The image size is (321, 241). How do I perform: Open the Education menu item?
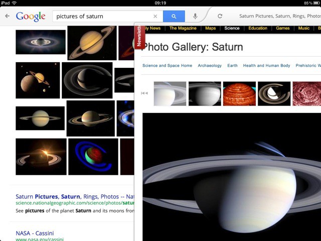pyautogui.click(x=258, y=28)
